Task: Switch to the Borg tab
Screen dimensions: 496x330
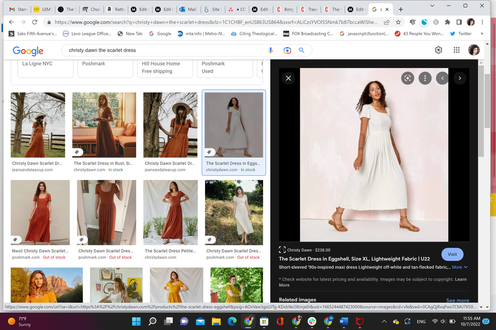Action: pos(284,10)
